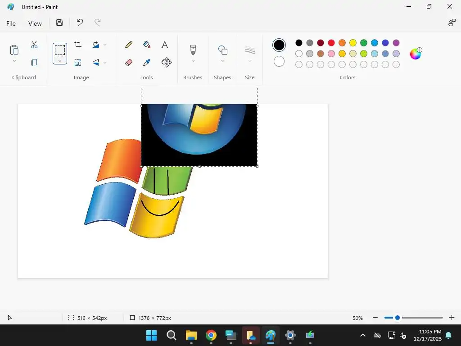461x346 pixels.
Task: Click the Undo arrow
Action: (80, 23)
